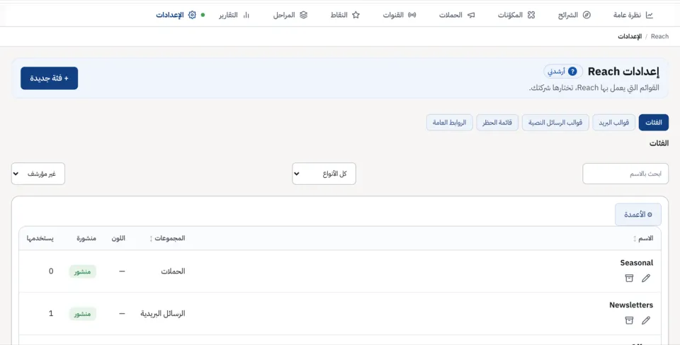Viewport: 680px width, 345px height.
Task: Open the النقاط points nav item
Action: pyautogui.click(x=345, y=15)
